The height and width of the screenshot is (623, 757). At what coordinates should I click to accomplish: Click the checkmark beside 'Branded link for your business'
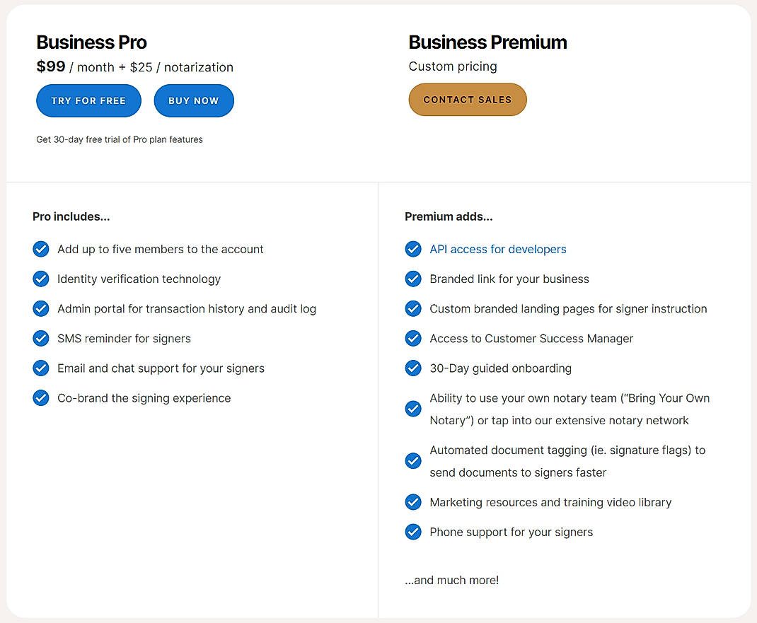click(x=413, y=279)
